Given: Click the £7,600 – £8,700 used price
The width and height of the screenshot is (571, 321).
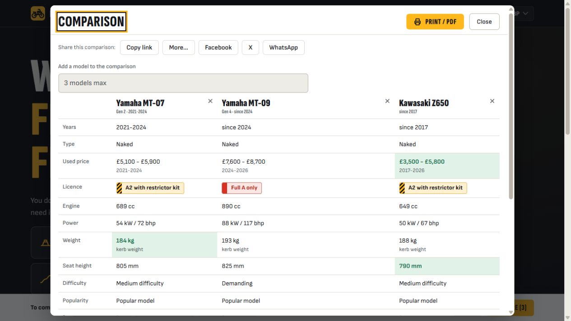Looking at the screenshot, I should pos(244,161).
